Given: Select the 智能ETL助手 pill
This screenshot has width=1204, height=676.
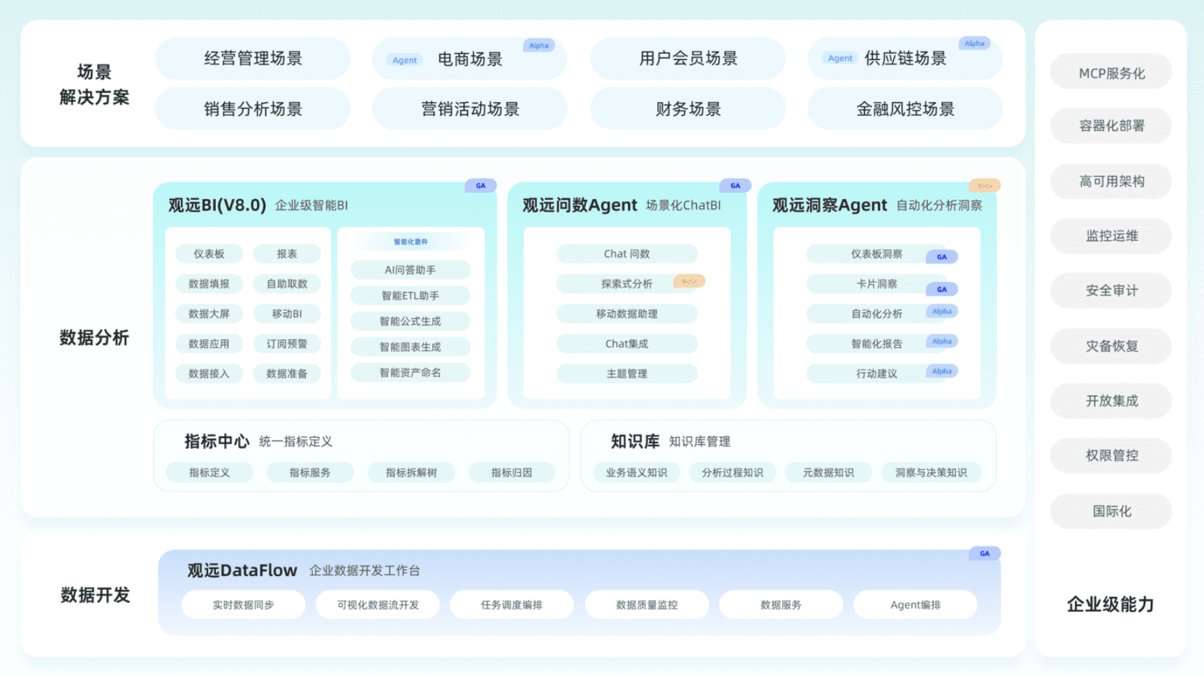Looking at the screenshot, I should [410, 295].
